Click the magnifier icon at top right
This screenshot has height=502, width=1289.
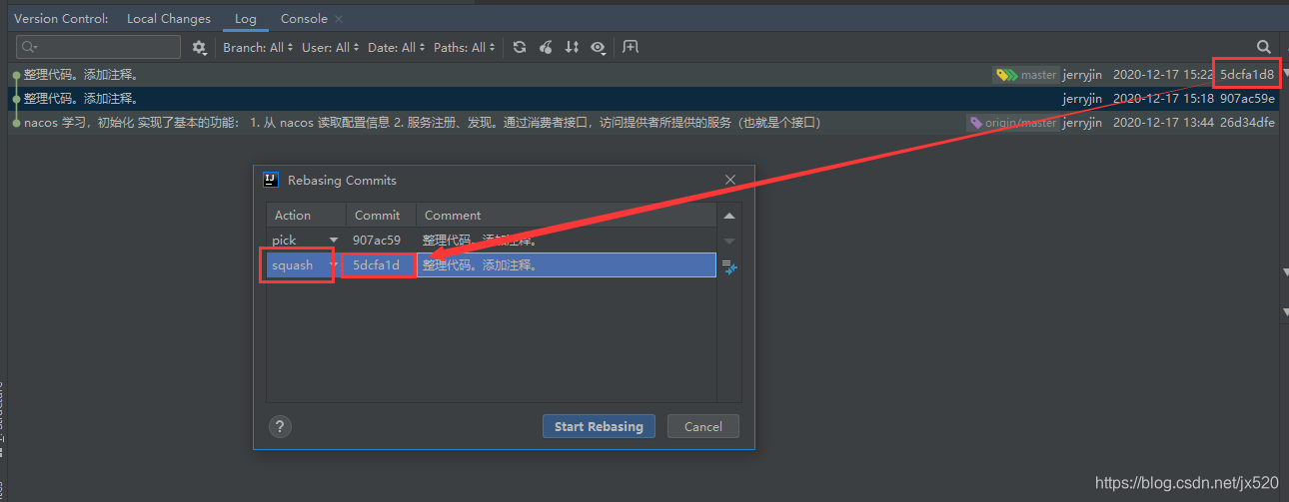point(1264,47)
